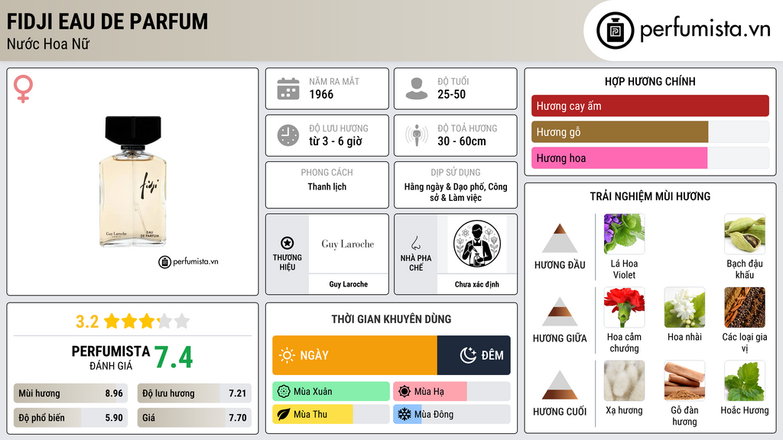Click the dark Đêm usage bar

tap(474, 355)
